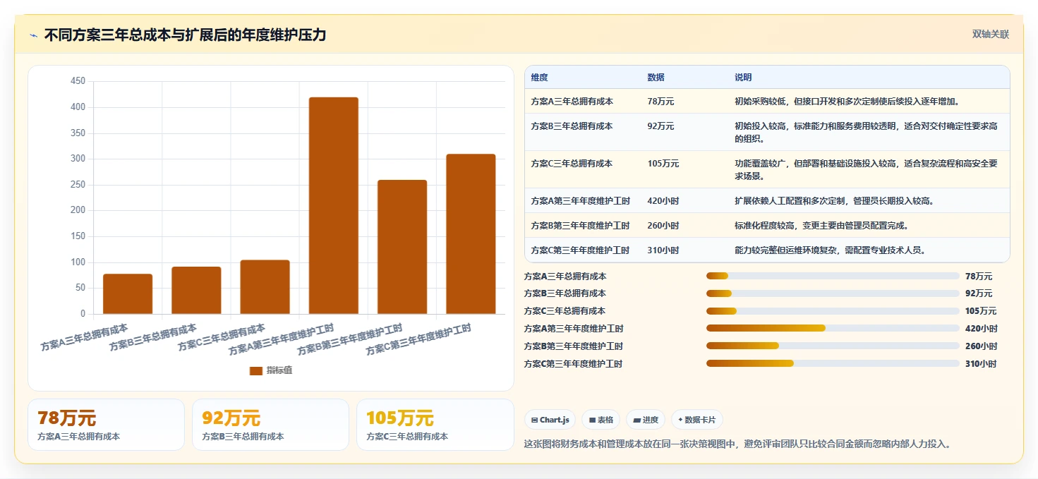Select table row name 方案C第三年年度维护工时

(580, 250)
